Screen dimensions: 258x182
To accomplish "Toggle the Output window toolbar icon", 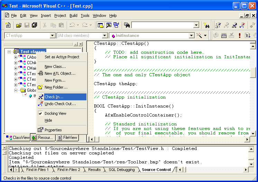I will [109, 25].
